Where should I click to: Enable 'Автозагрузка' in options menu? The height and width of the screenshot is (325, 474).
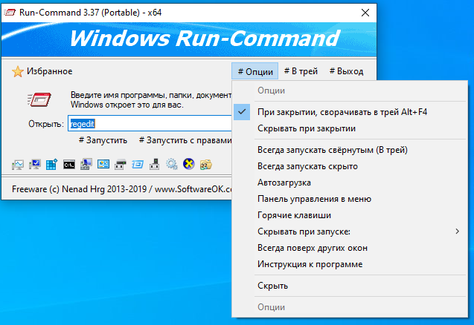click(x=350, y=183)
